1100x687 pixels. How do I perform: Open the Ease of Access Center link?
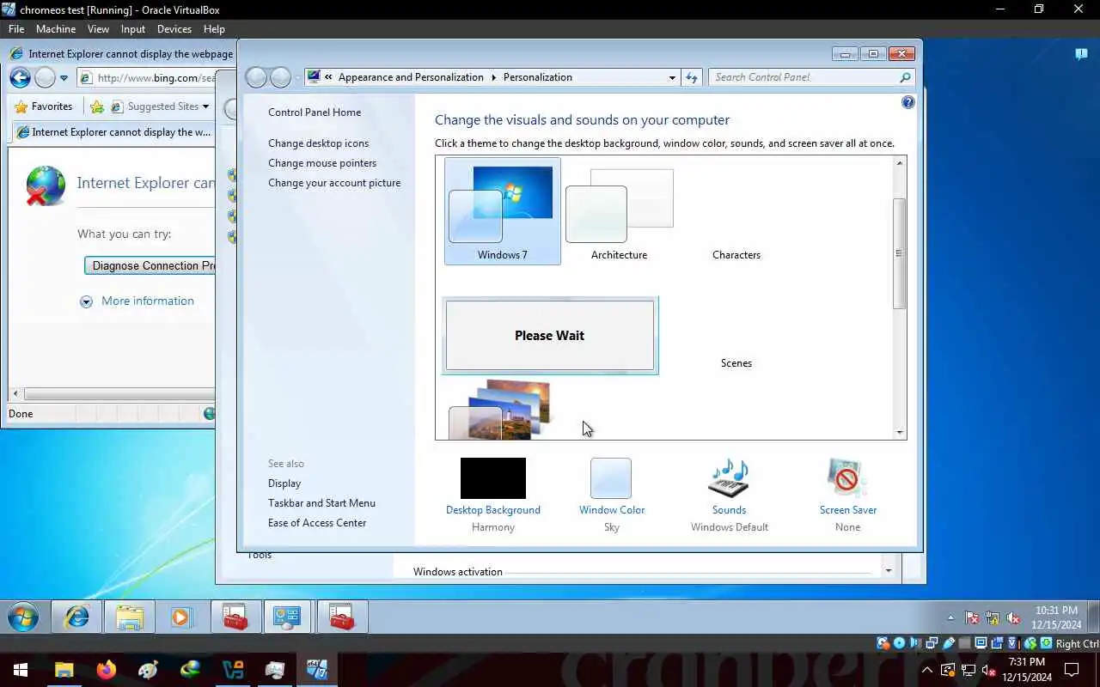pyautogui.click(x=317, y=523)
